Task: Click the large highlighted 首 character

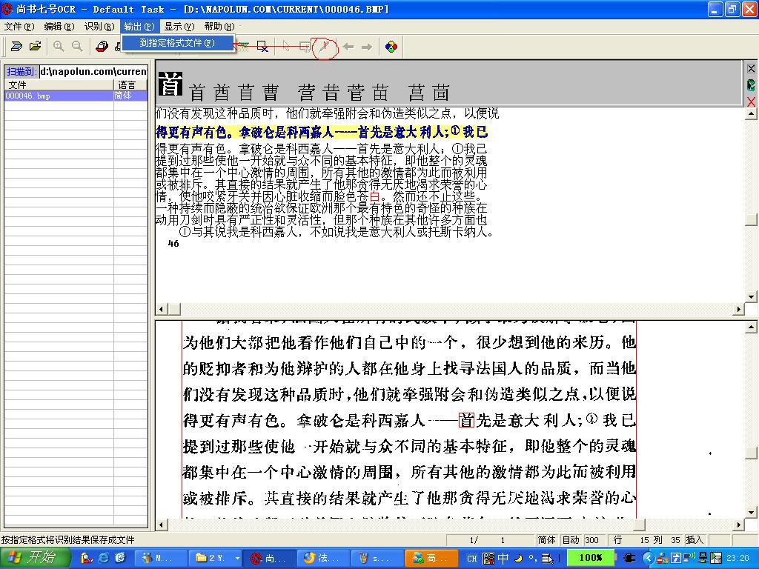Action: click(x=170, y=84)
